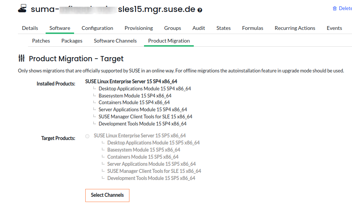Click Desktop Applications Module 15 SP5 target item
The image size is (352, 205).
click(153, 143)
